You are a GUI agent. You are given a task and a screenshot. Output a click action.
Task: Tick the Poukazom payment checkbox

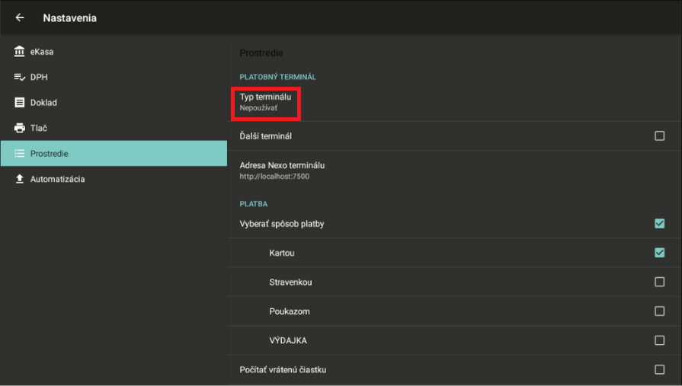(659, 311)
